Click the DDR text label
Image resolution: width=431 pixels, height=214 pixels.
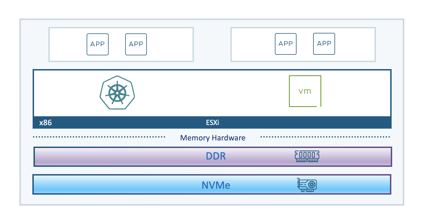coord(216,156)
